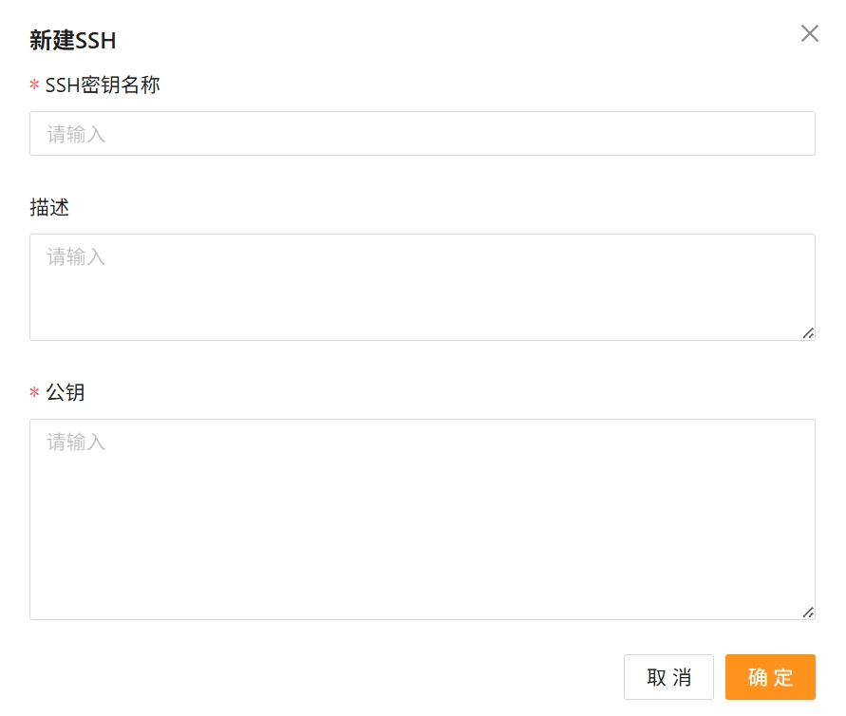846x716 pixels.
Task: Click into the 描述 text area
Action: pos(422,287)
